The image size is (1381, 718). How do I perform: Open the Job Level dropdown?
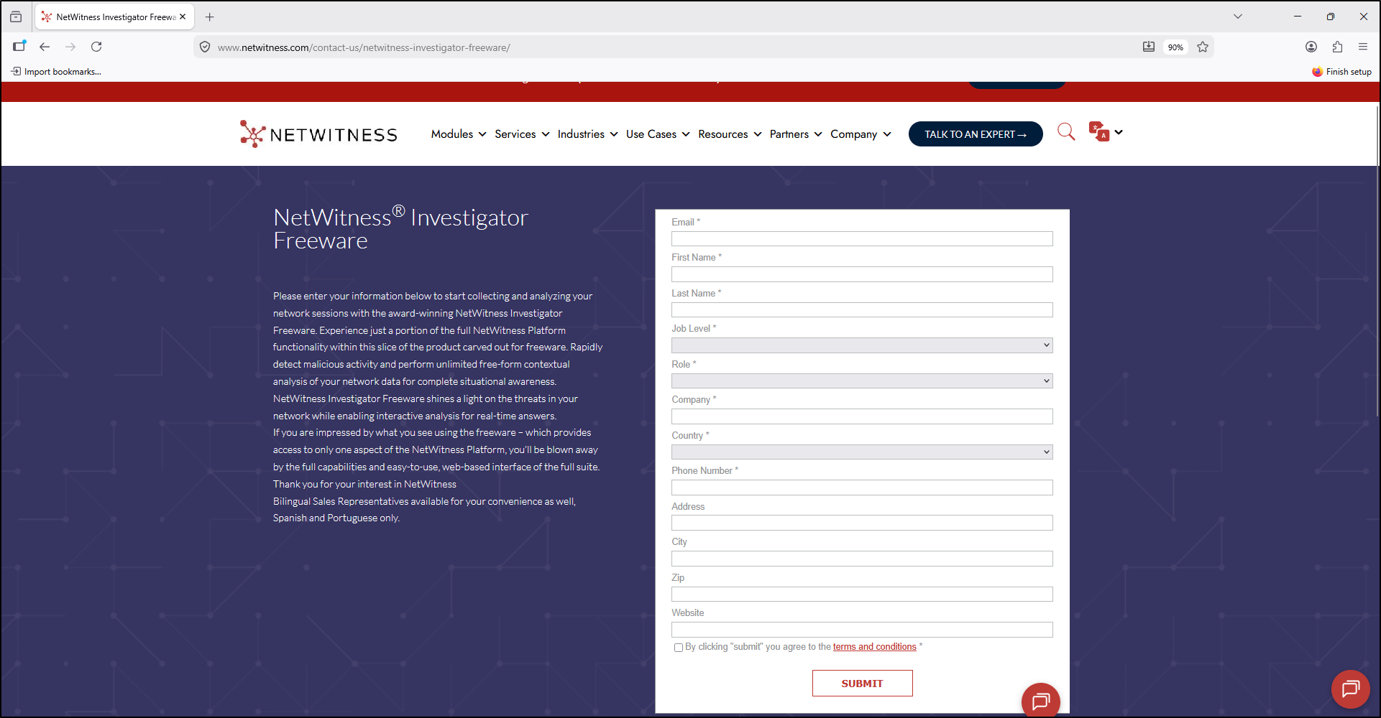[x=862, y=345]
